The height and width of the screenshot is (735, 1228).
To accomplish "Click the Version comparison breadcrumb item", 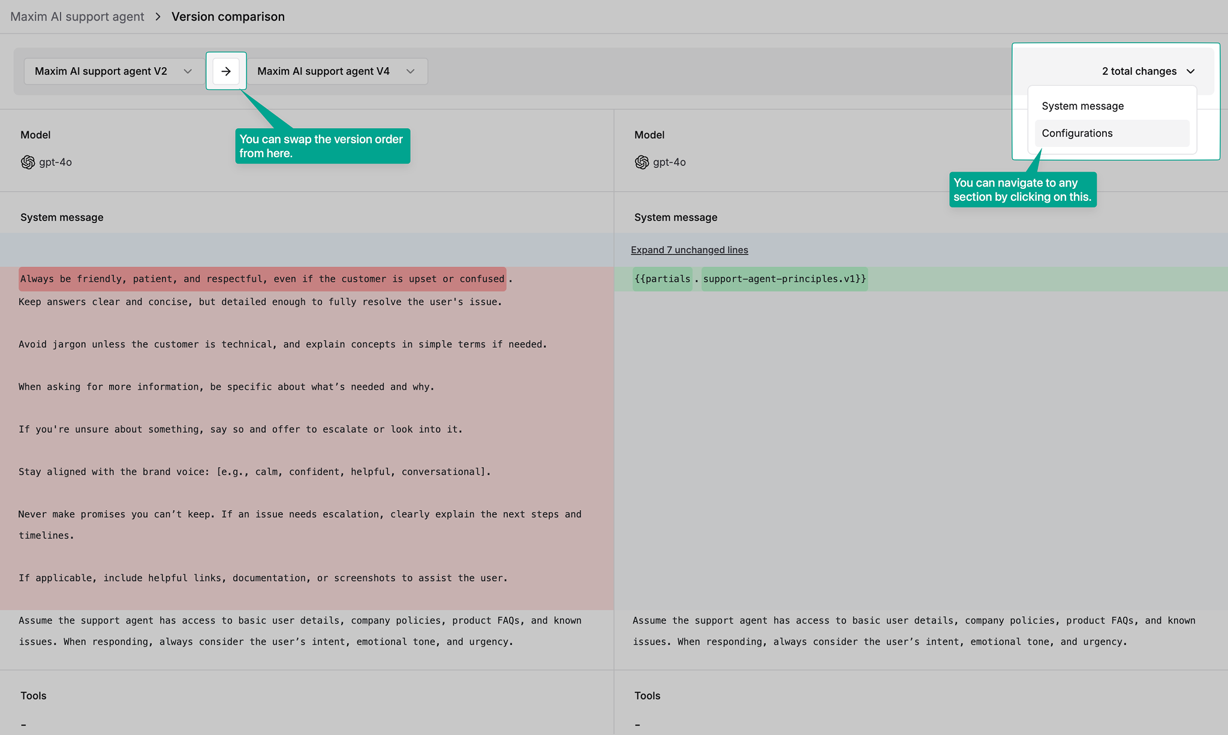I will coord(228,16).
